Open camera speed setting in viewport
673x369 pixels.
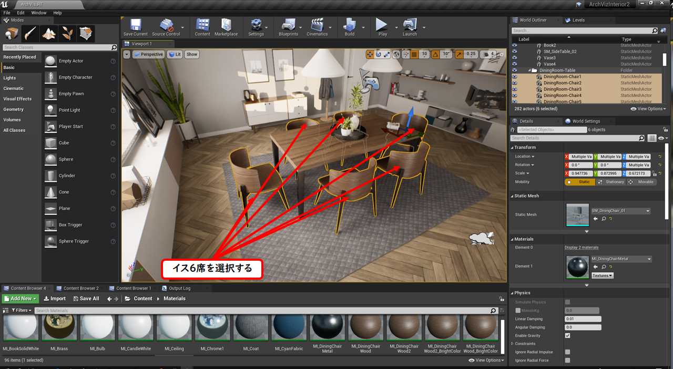click(488, 54)
